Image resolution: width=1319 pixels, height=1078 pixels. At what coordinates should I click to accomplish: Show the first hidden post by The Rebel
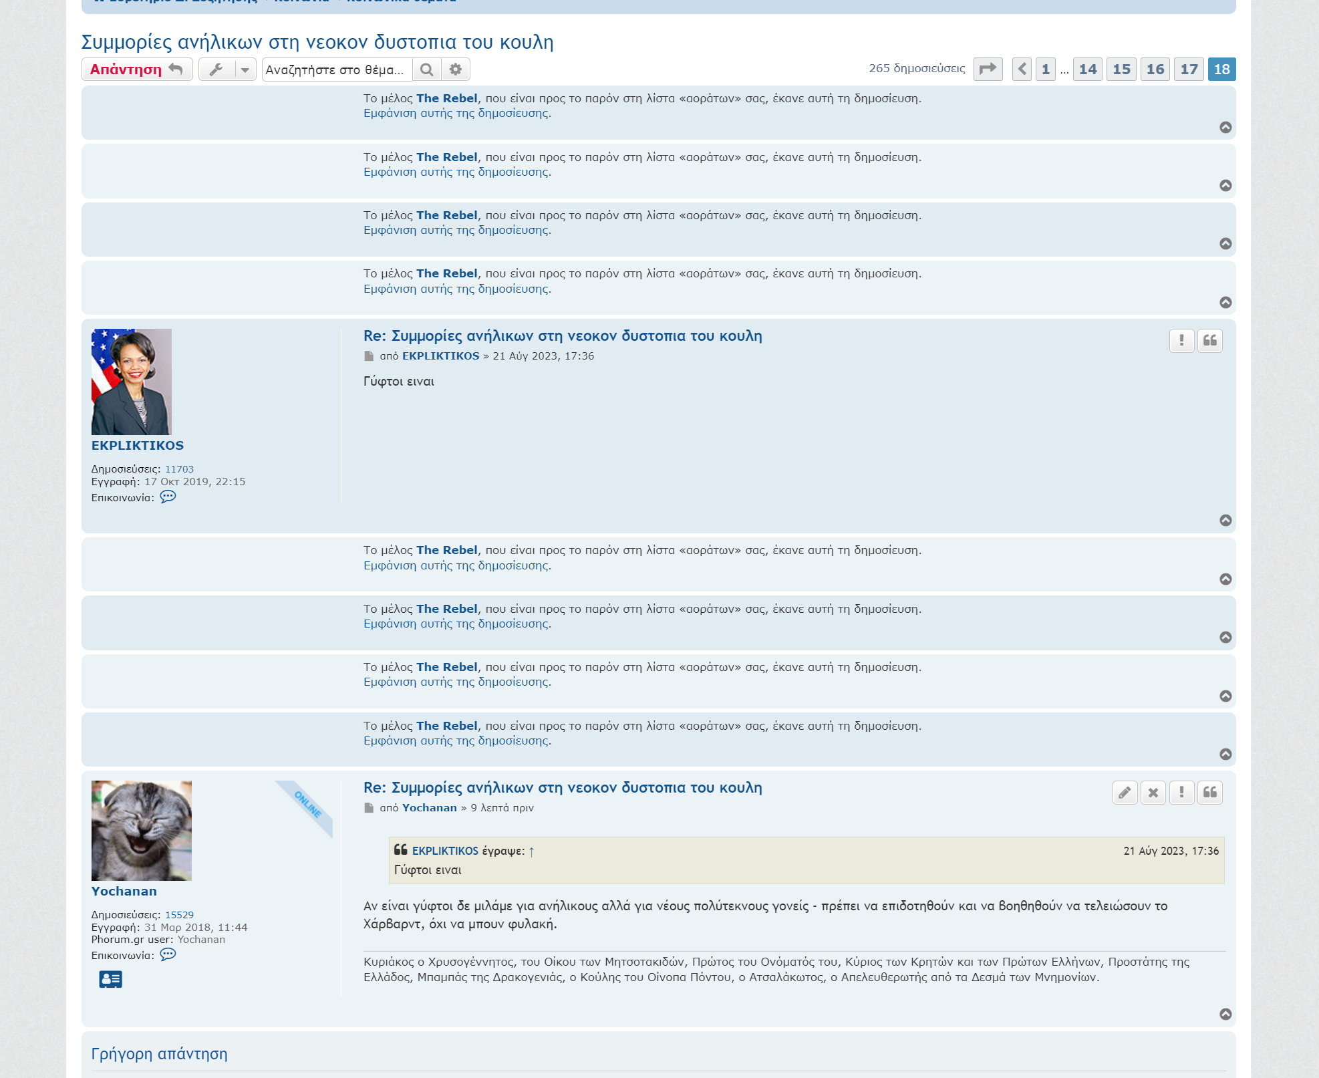click(456, 114)
